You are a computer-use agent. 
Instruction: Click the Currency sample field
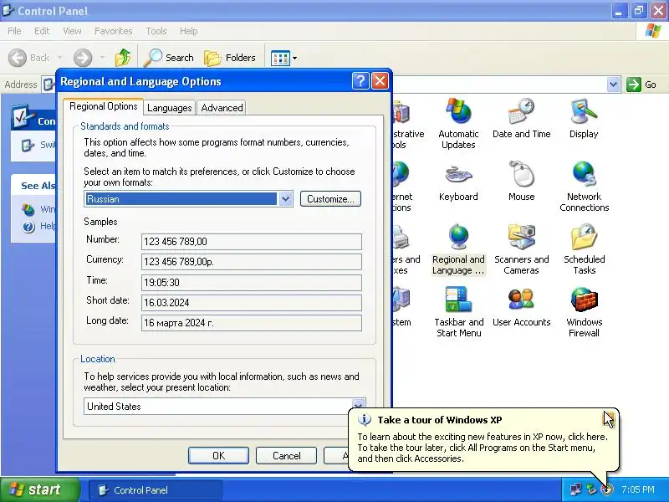[x=252, y=262]
